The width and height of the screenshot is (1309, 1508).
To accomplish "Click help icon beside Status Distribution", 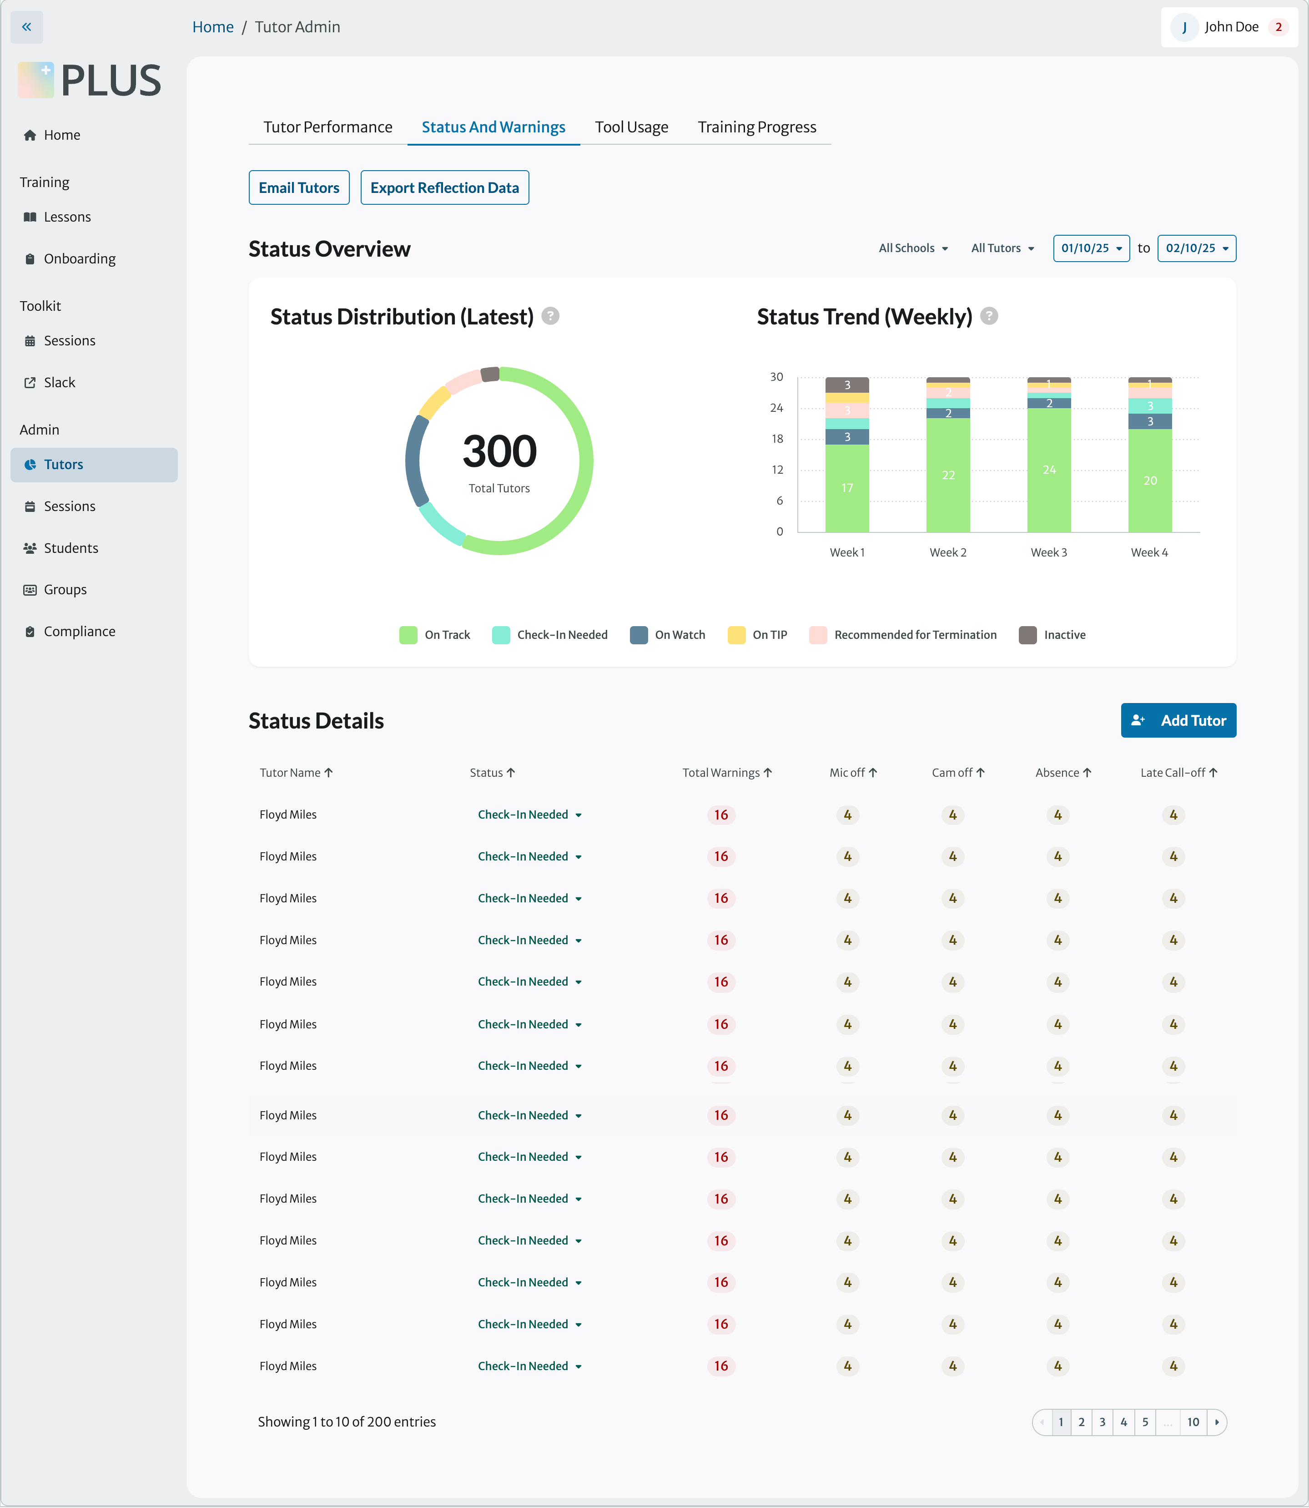I will [x=551, y=316].
